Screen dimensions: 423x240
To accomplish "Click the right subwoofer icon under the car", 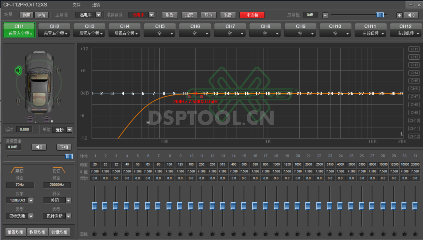I will coord(47,119).
